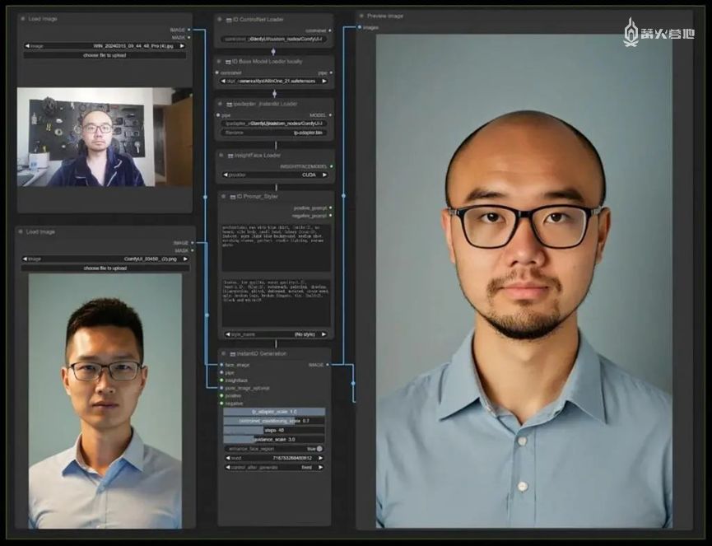712x546 pixels.
Task: Adjust the controlnet_conditioning_scale slider
Action: point(275,421)
